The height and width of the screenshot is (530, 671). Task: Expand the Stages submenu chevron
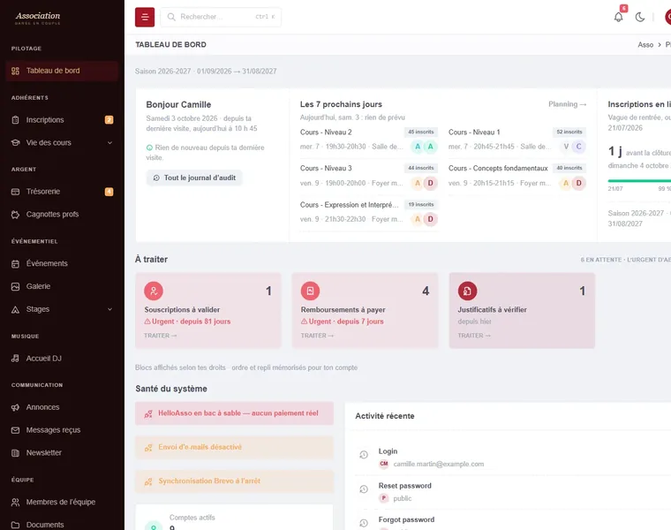click(x=110, y=309)
